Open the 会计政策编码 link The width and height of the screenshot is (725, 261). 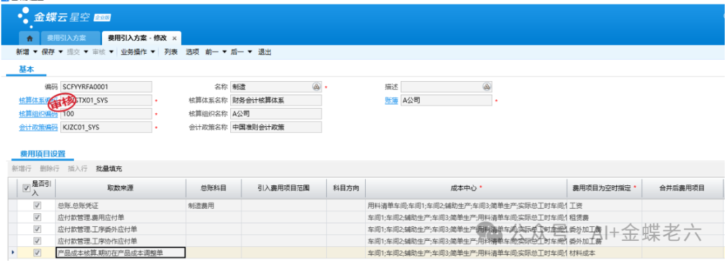click(x=38, y=127)
